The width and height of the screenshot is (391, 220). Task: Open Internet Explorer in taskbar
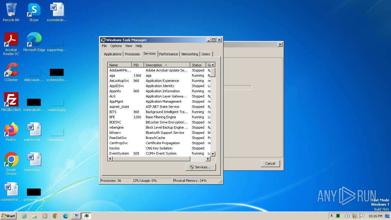click(24, 216)
